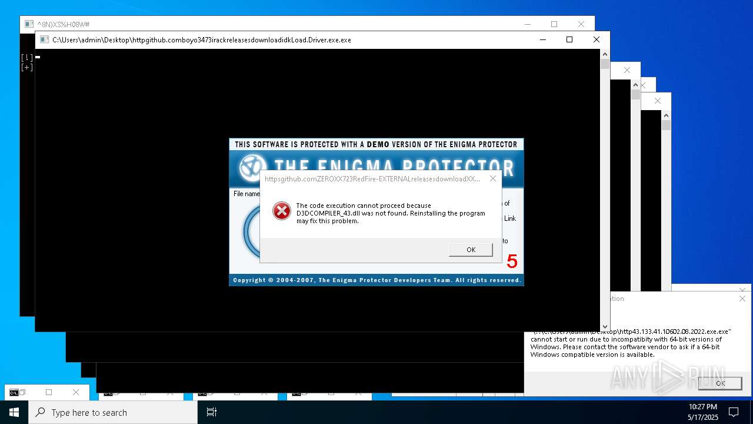Image resolution: width=753 pixels, height=424 pixels.
Task: Click OK in the 64-bit incompatibility dialog
Action: (x=720, y=383)
